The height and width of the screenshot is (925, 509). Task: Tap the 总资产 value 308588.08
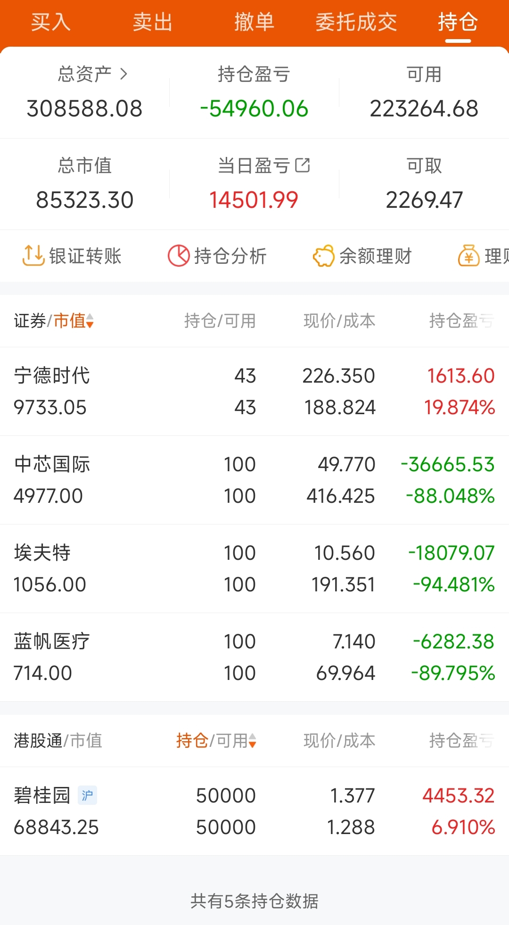85,108
